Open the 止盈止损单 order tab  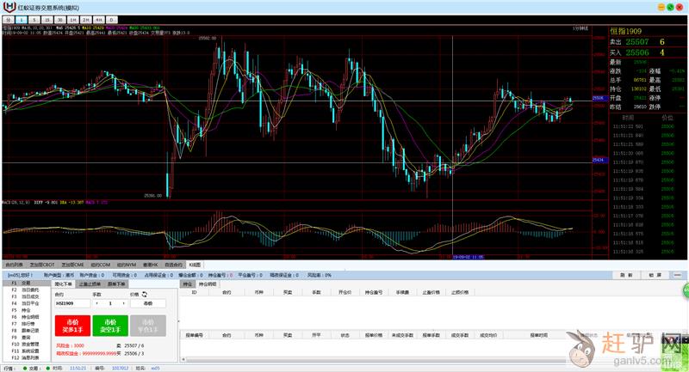pyautogui.click(x=91, y=283)
